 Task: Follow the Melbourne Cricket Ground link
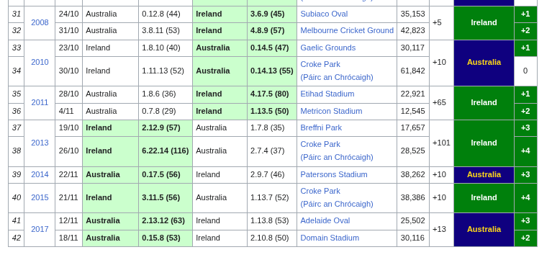click(347, 31)
